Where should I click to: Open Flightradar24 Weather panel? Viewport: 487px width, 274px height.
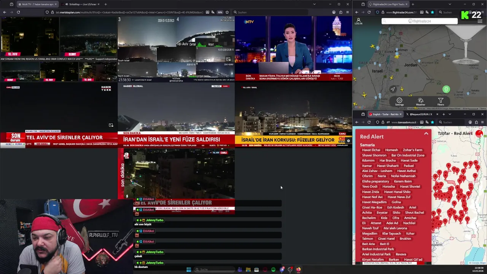[420, 102]
